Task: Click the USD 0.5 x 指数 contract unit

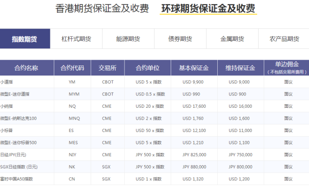Action: 150,94
